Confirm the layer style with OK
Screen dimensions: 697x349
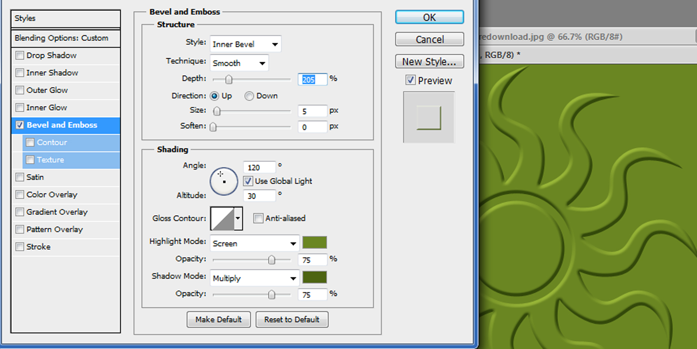[429, 17]
